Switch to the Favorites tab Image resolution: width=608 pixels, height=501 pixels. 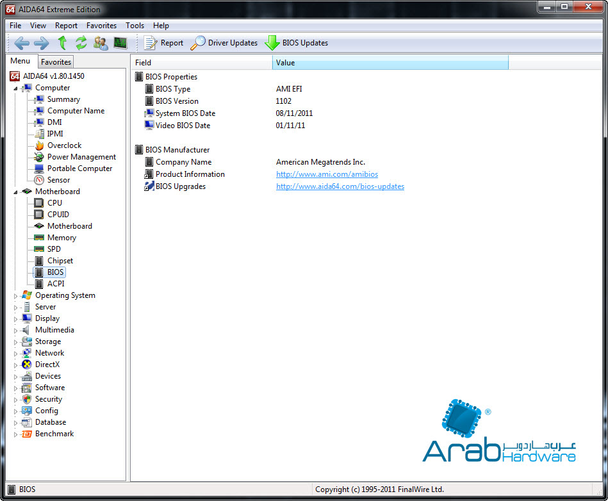coord(56,62)
